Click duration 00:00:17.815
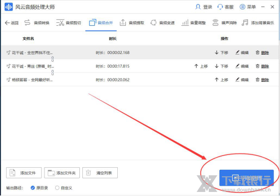Screen dimensions: 280x196 (x=118, y=66)
